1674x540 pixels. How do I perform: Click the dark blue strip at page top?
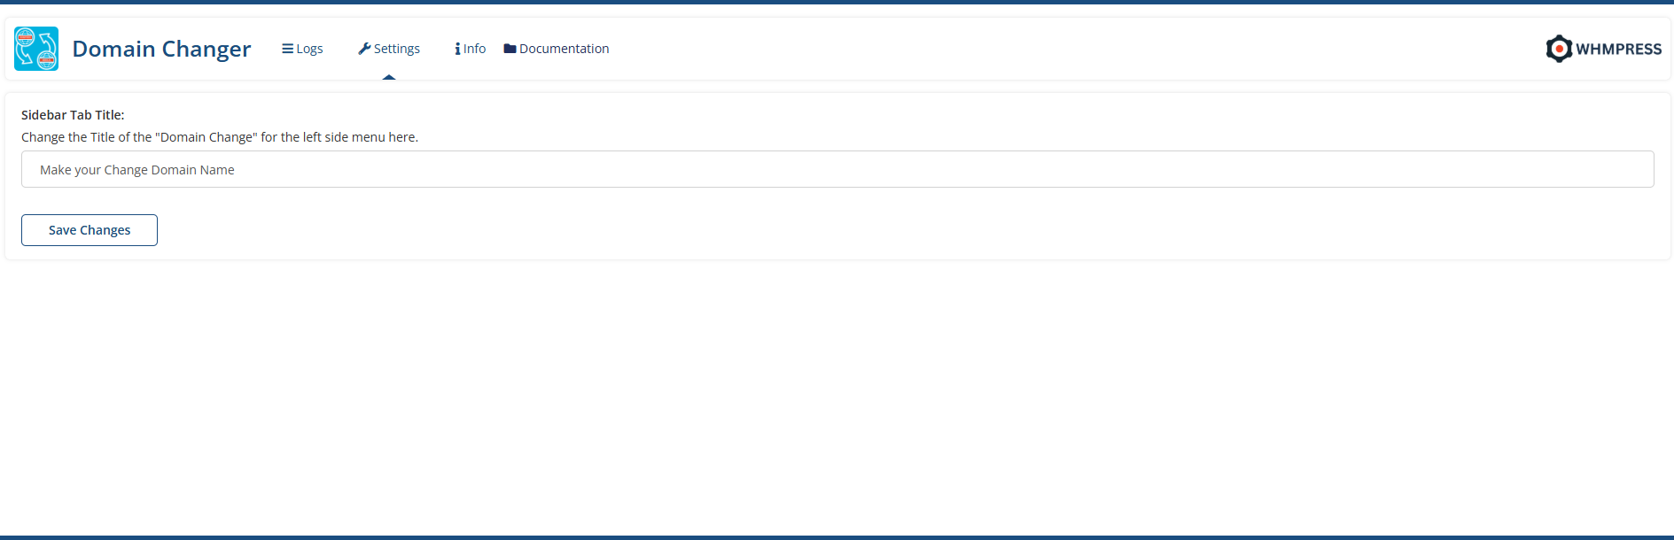click(x=837, y=2)
